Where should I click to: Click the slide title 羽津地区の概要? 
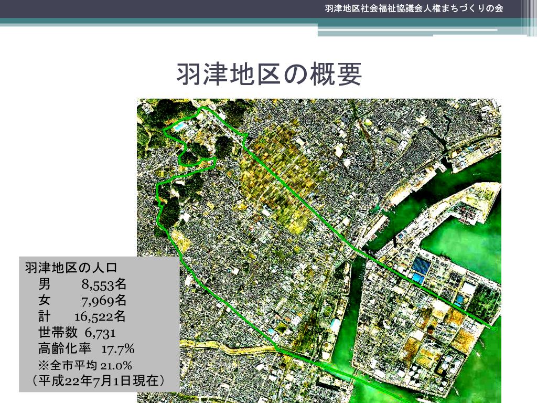(269, 73)
